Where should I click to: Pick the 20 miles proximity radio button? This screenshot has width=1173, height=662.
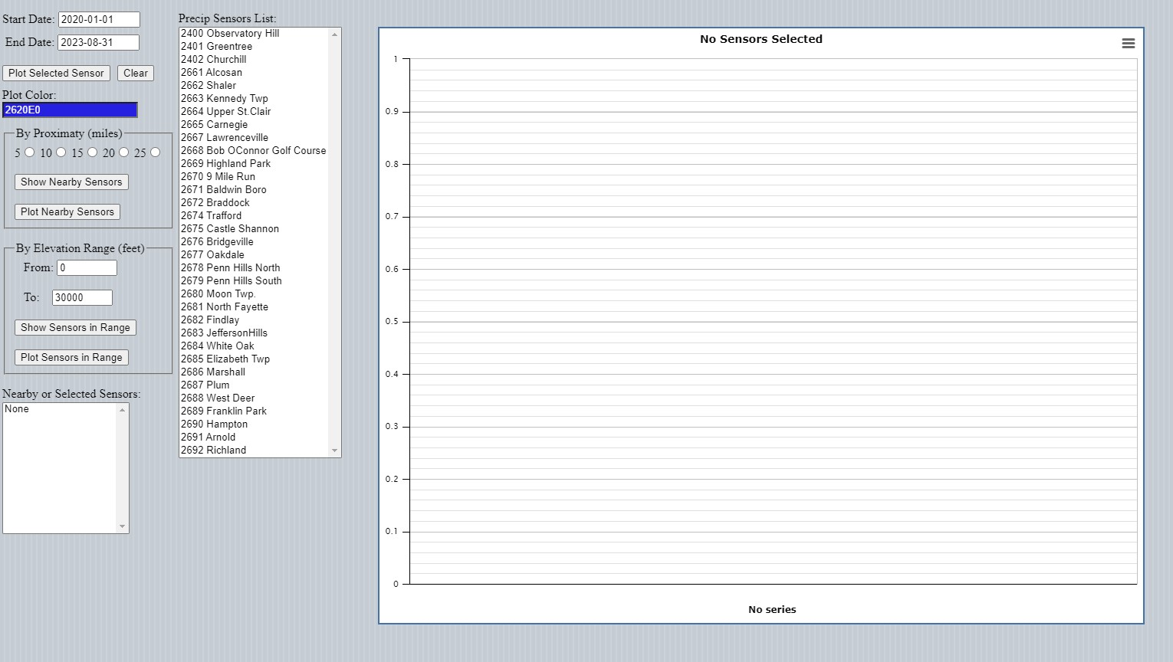[x=124, y=152]
